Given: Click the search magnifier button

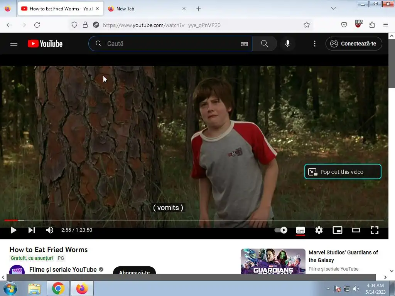Looking at the screenshot, I should click(265, 44).
